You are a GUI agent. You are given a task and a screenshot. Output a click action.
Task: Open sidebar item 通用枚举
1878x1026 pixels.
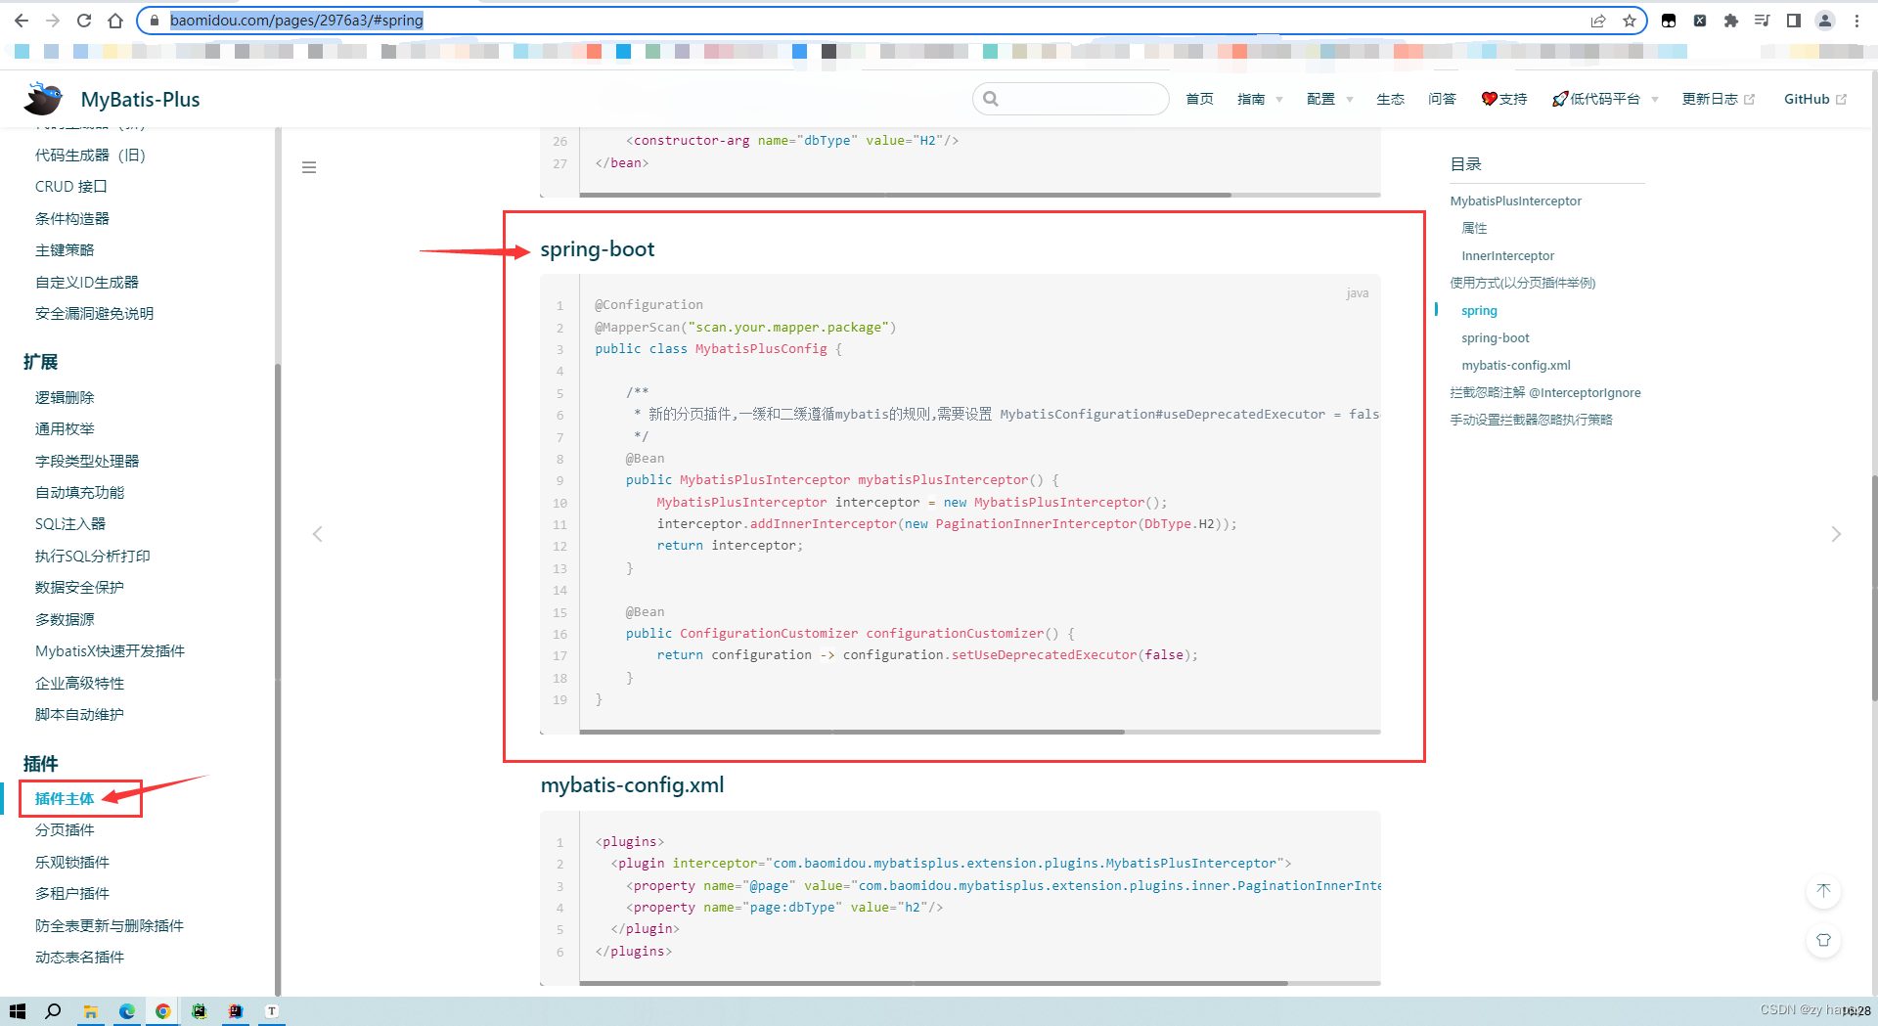[65, 429]
